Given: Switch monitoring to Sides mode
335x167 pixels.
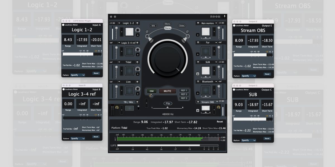Looking at the screenshot, I should click(182, 26).
